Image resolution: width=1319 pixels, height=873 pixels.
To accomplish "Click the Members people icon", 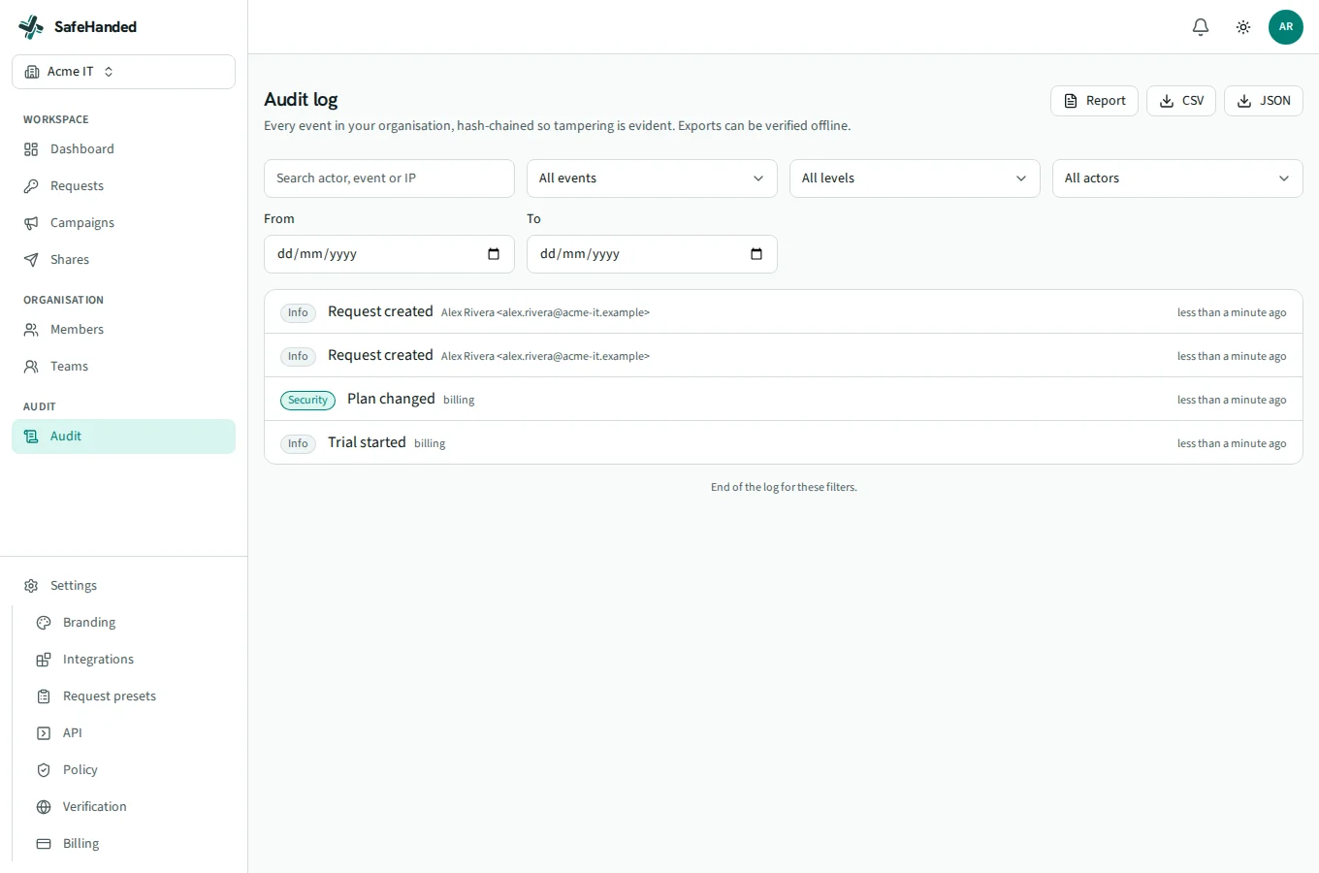I will [31, 330].
